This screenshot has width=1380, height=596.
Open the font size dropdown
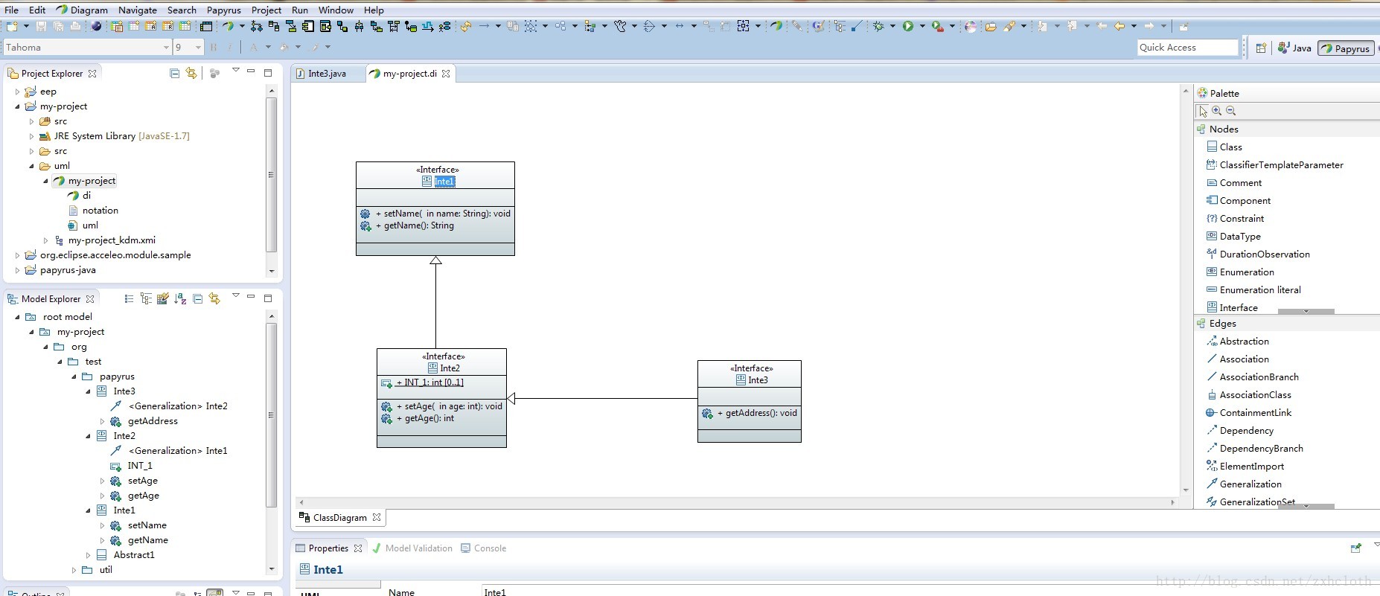point(198,48)
